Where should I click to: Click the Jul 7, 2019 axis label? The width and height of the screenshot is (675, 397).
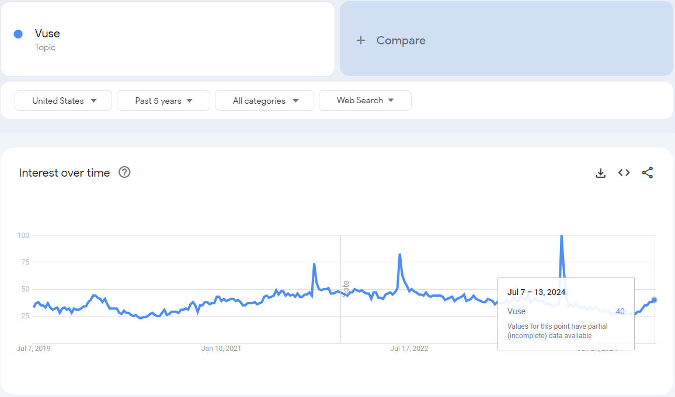[x=34, y=349]
